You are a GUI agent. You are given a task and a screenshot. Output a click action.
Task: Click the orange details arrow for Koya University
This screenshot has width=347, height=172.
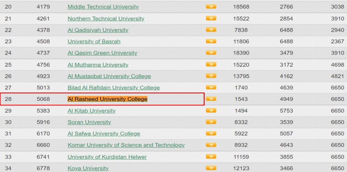211,168
